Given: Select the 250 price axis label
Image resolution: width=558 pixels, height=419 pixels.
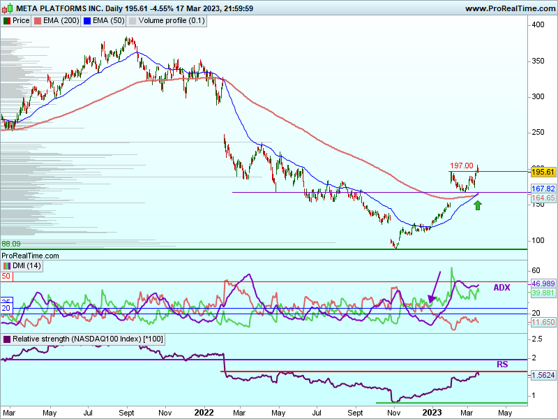Looking at the screenshot, I should click(x=538, y=133).
